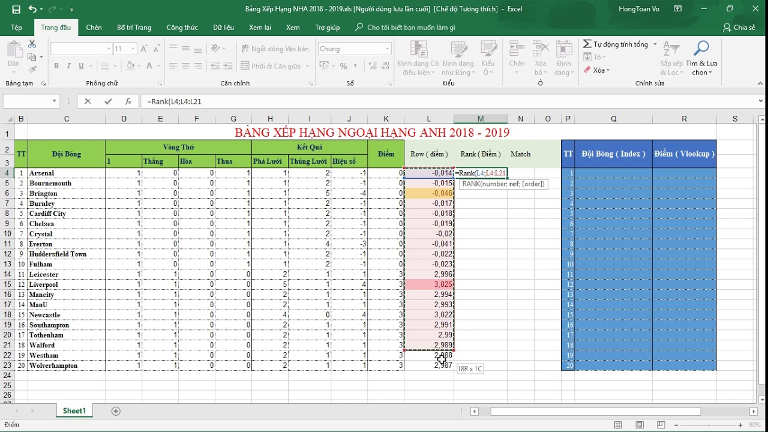Expand the formula bar chevron
The height and width of the screenshot is (432, 768).
[x=761, y=101]
